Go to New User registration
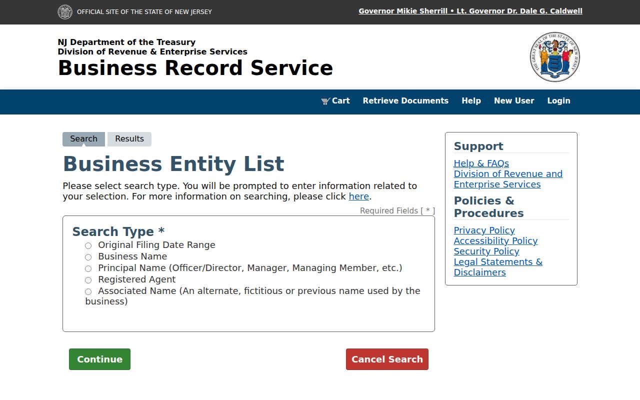This screenshot has height=400, width=640. coord(514,101)
